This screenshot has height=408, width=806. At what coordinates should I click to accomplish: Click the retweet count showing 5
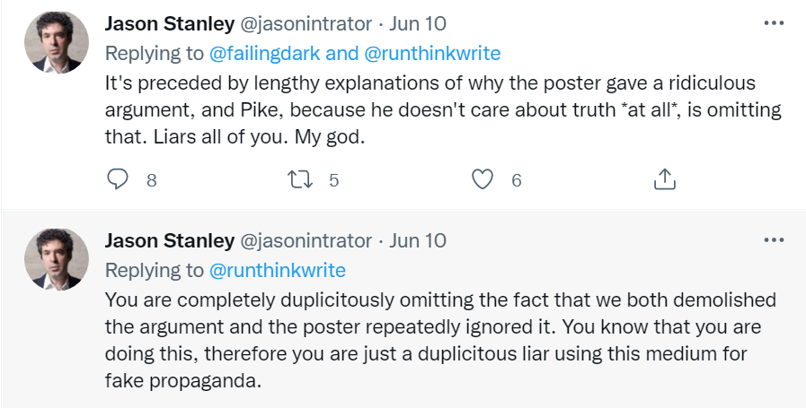tap(333, 180)
